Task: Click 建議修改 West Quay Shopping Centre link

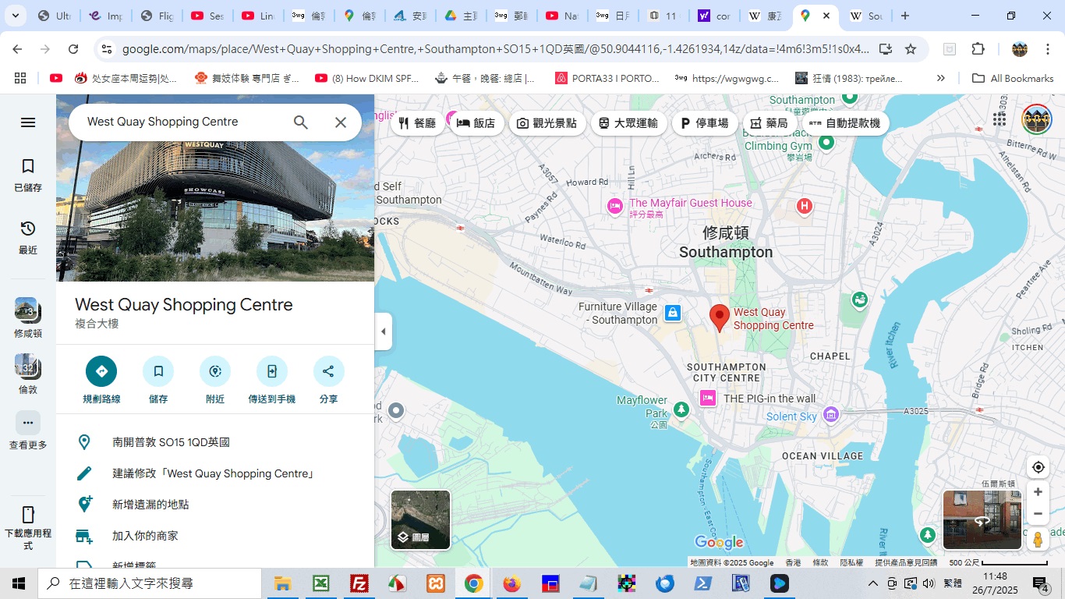Action: (x=214, y=473)
